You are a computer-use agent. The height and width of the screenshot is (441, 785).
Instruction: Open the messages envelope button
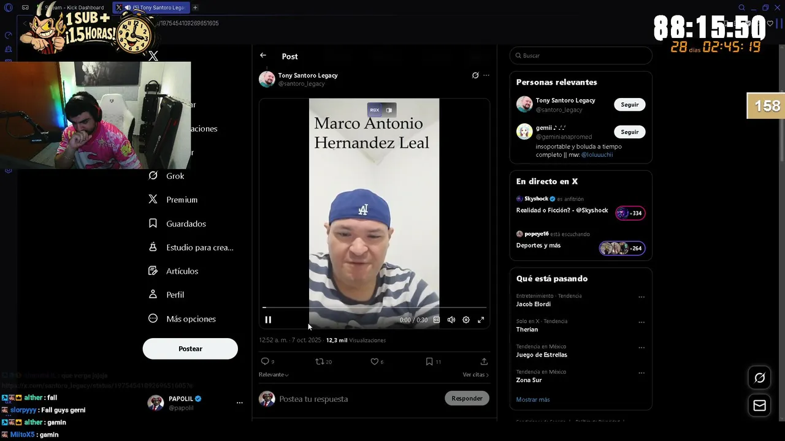[759, 405]
